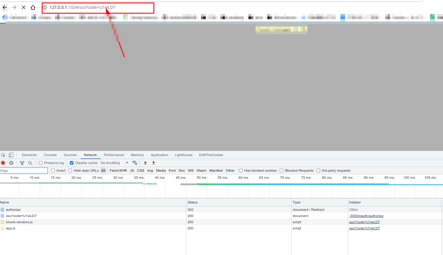Stop recording network log red button
The height and width of the screenshot is (255, 443).
pos(3,163)
